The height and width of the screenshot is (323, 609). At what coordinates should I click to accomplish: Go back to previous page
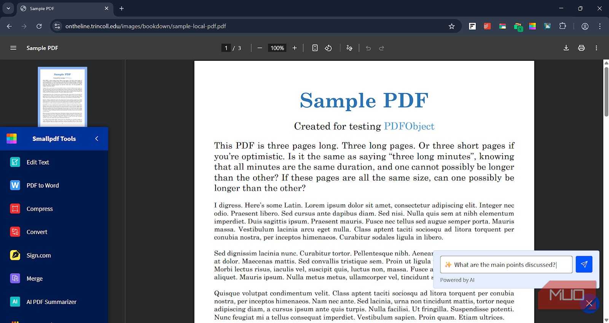[x=9, y=26]
